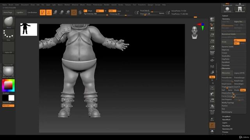Toggle the Smt option beside Divide
The width and height of the screenshot is (250, 140).
tap(239, 40)
